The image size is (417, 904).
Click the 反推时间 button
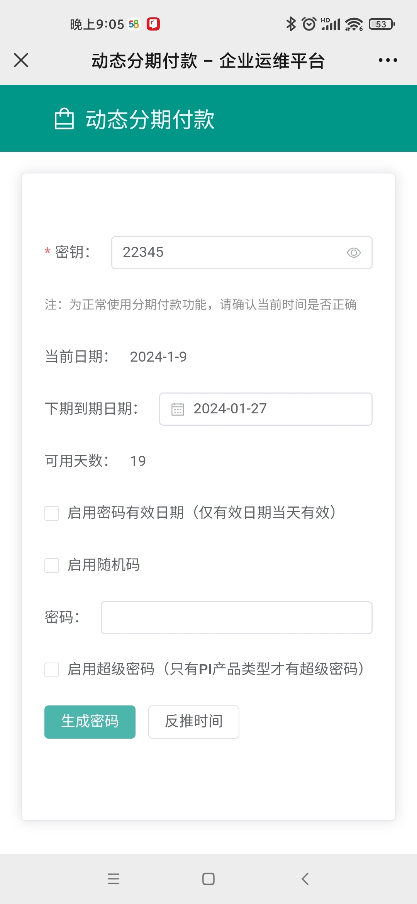[194, 722]
